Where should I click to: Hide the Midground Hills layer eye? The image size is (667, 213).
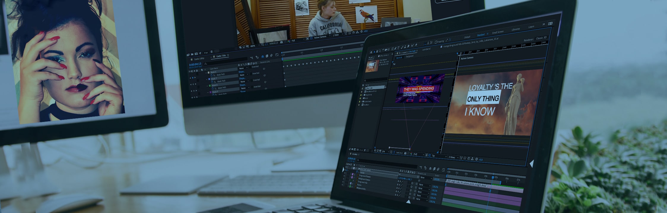coord(342,185)
